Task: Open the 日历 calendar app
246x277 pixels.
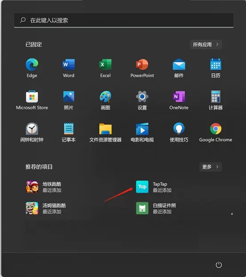Action: pos(216,68)
